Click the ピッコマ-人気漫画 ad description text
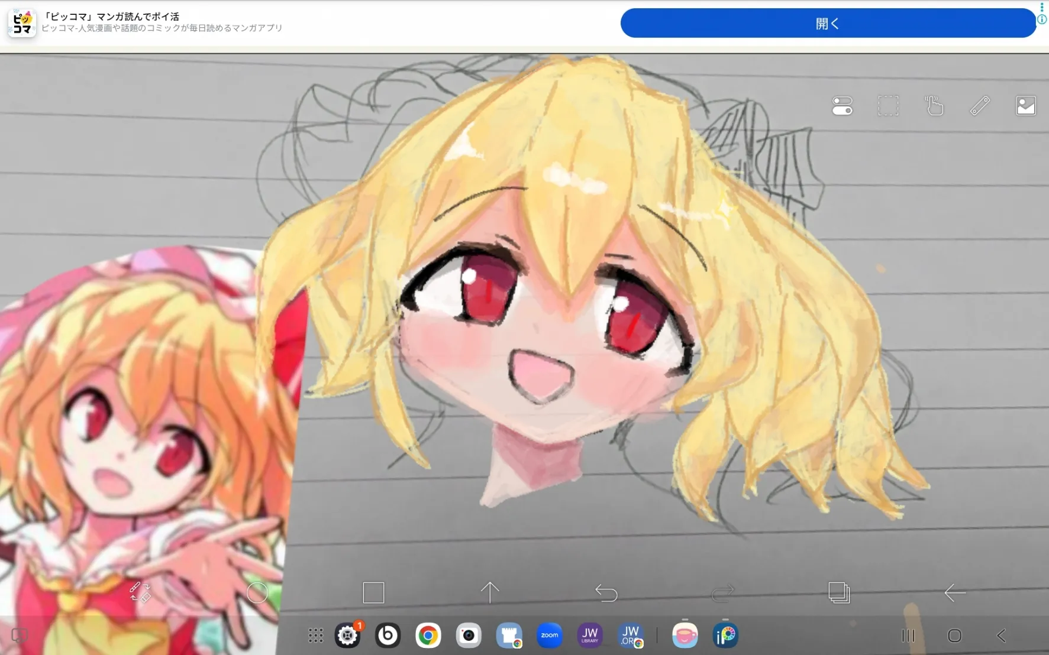This screenshot has width=1049, height=655. [162, 28]
